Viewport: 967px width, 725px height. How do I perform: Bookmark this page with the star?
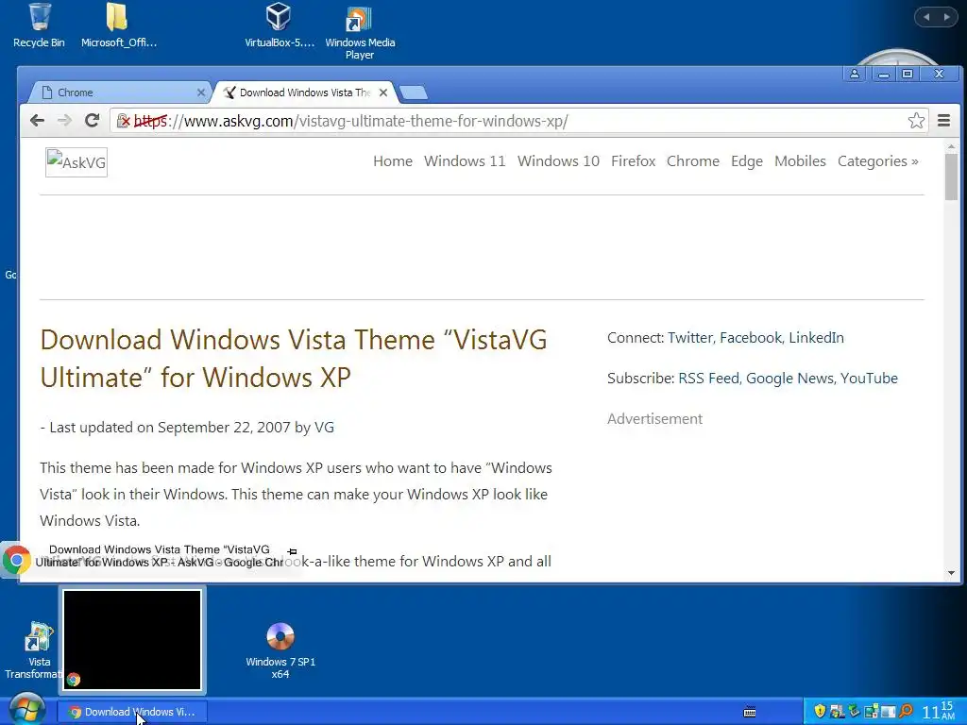coord(916,120)
